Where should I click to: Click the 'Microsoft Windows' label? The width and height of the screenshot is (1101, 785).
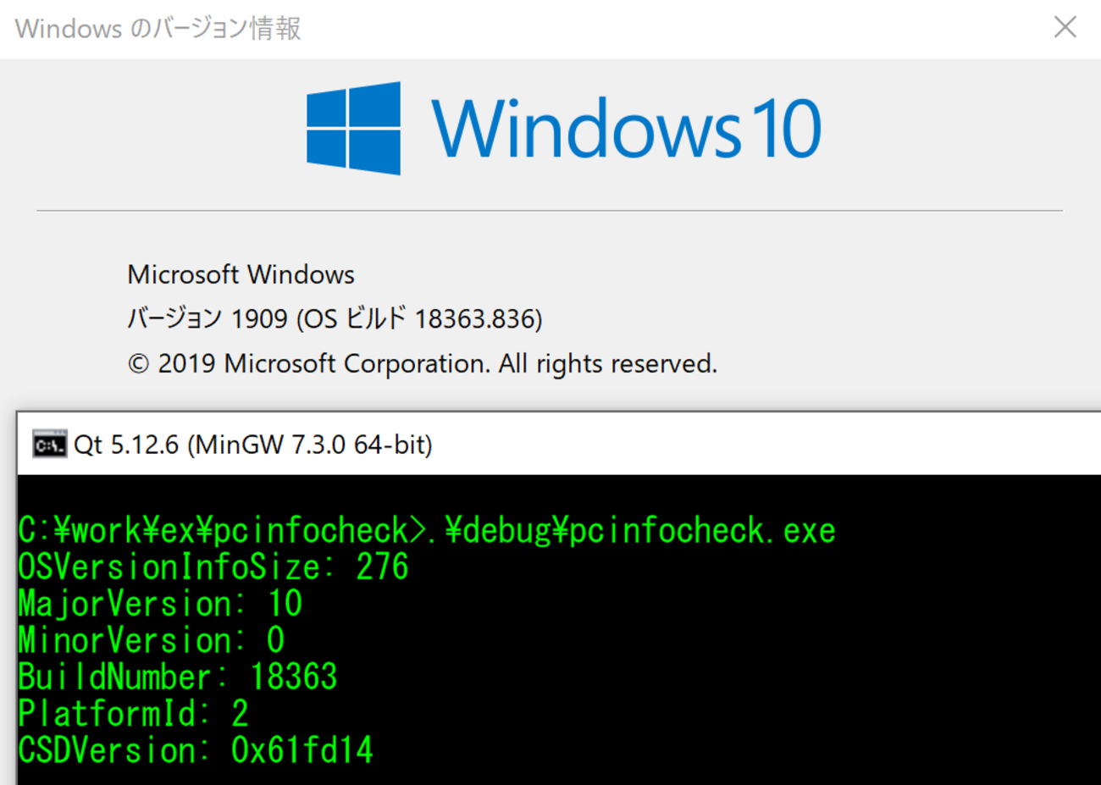tap(241, 274)
